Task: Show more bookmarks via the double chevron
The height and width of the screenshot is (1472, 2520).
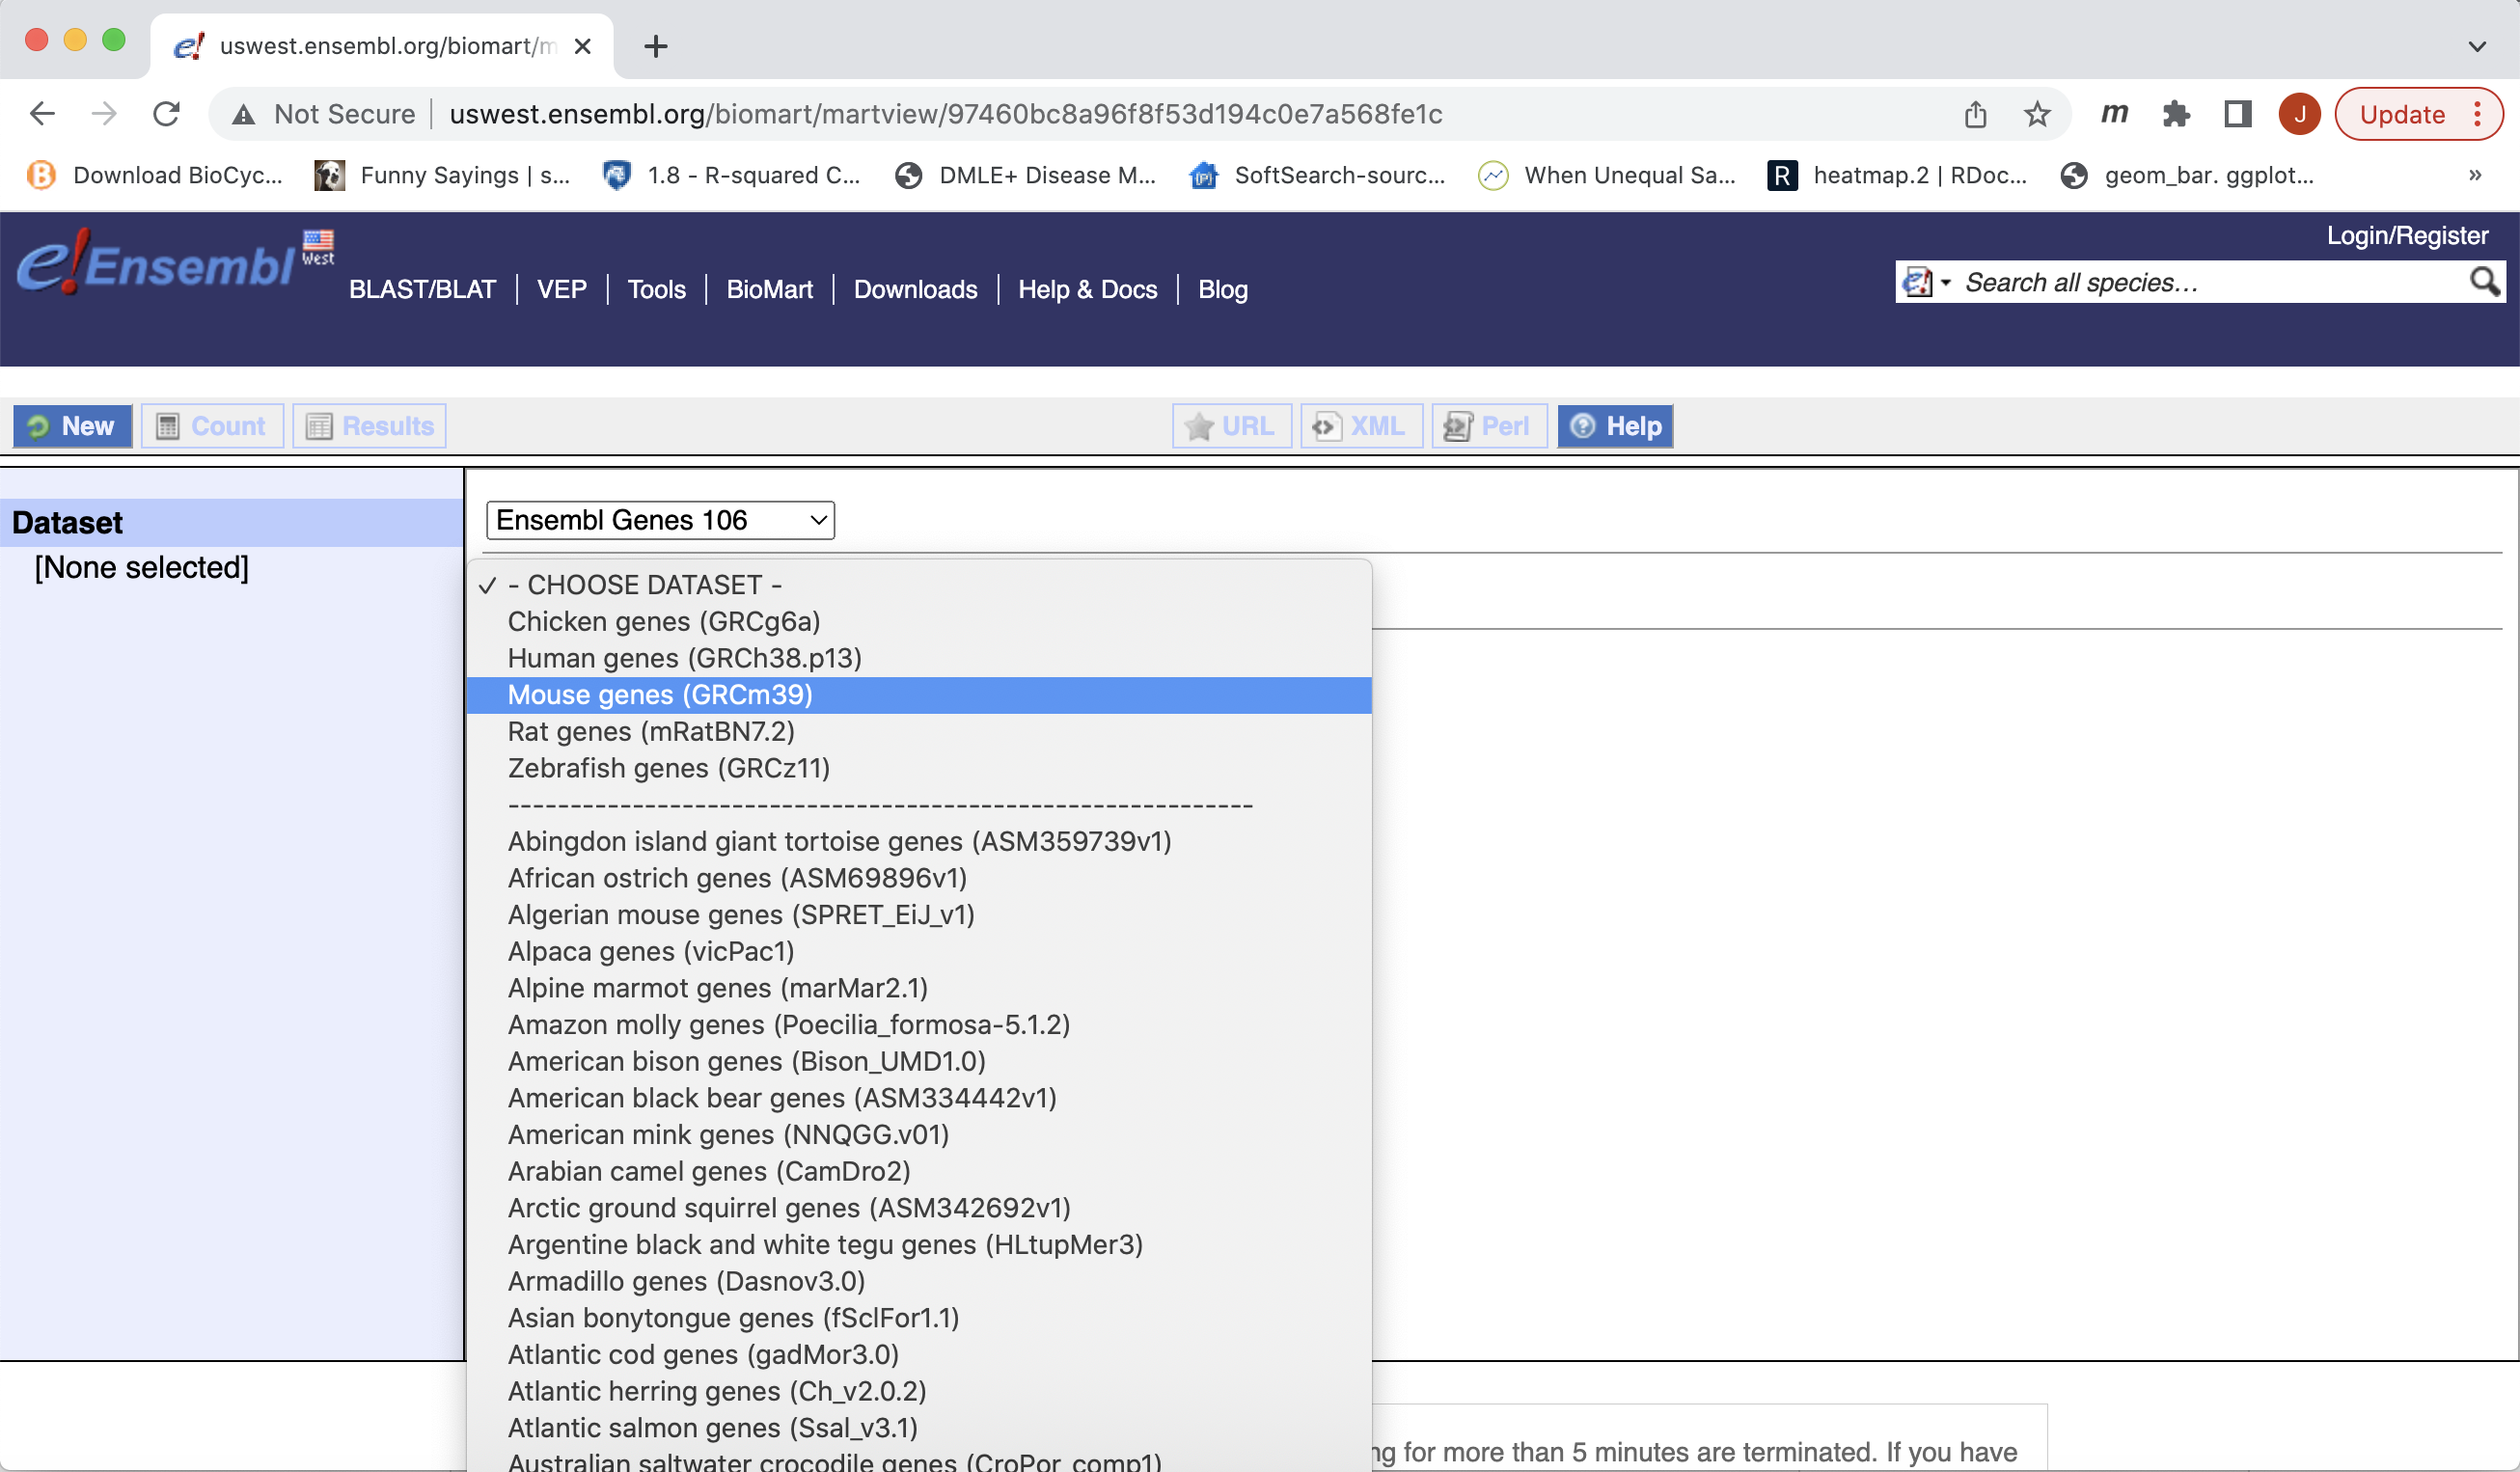Action: point(2475,175)
